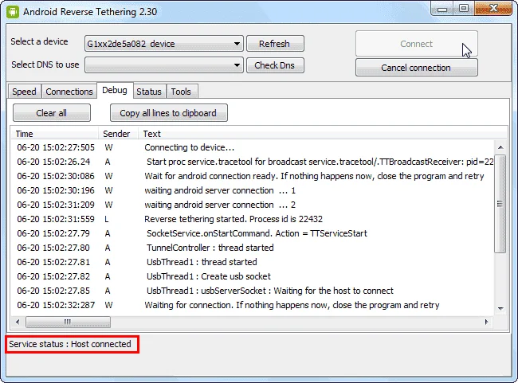This screenshot has width=518, height=383.
Task: Click the vertical scrollbar thumb in log
Action: [x=500, y=204]
